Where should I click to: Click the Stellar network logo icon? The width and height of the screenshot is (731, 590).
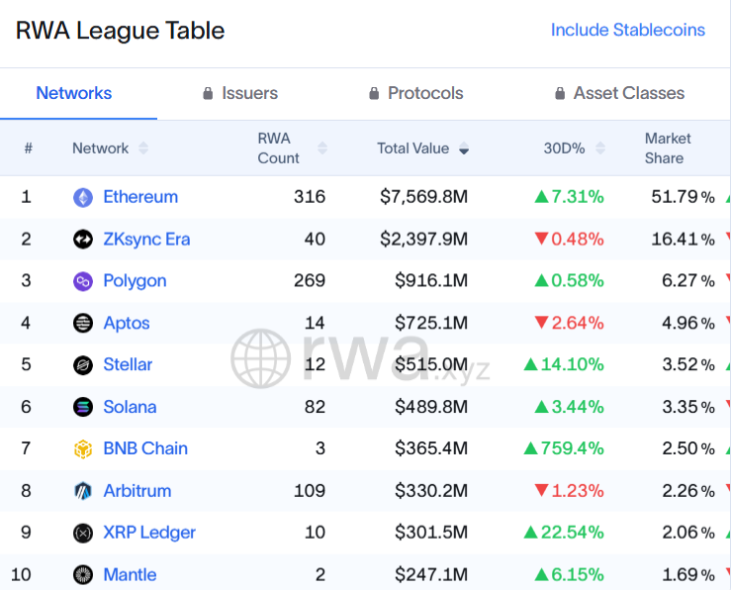[x=83, y=365]
